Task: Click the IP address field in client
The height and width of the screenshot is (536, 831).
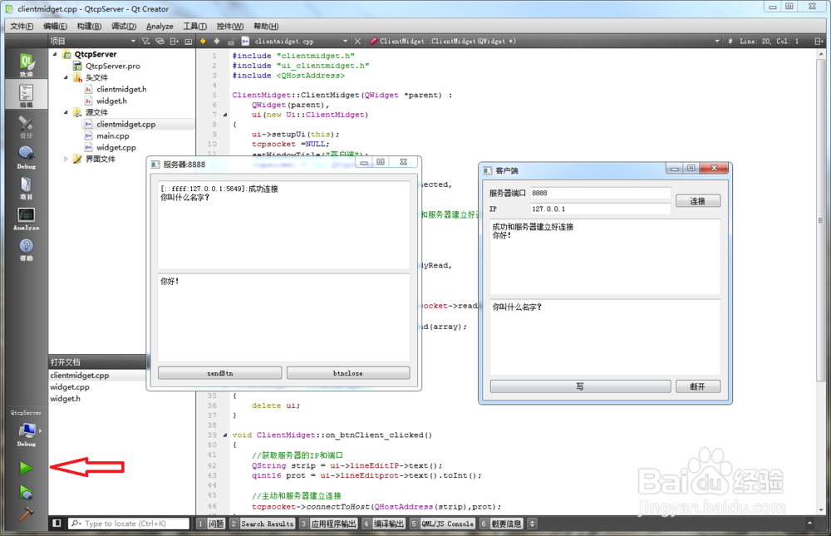Action: point(601,209)
